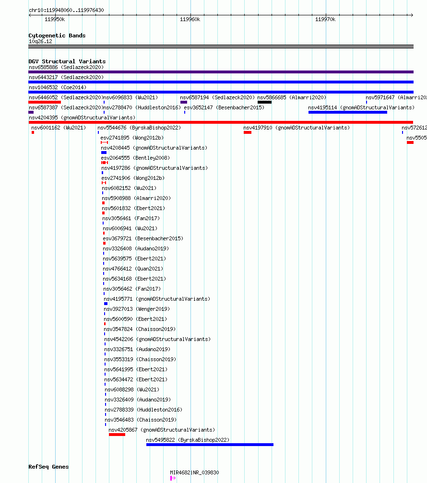The width and height of the screenshot is (427, 483).
Task: Click the red nsv4197910 gnomAD feature
Action: [x=248, y=132]
